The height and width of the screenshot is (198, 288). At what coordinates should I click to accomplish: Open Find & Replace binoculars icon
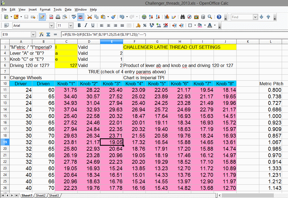point(183,17)
